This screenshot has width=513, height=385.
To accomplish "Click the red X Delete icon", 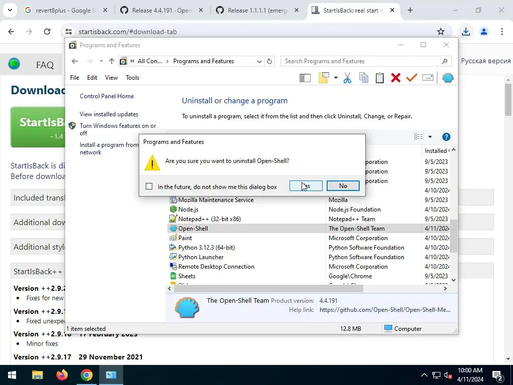I will (396, 78).
